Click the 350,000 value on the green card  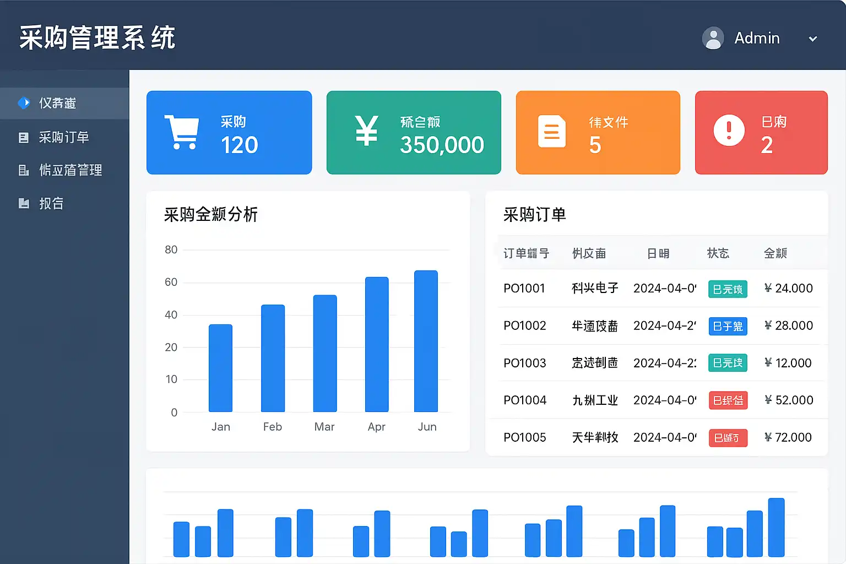coord(442,145)
